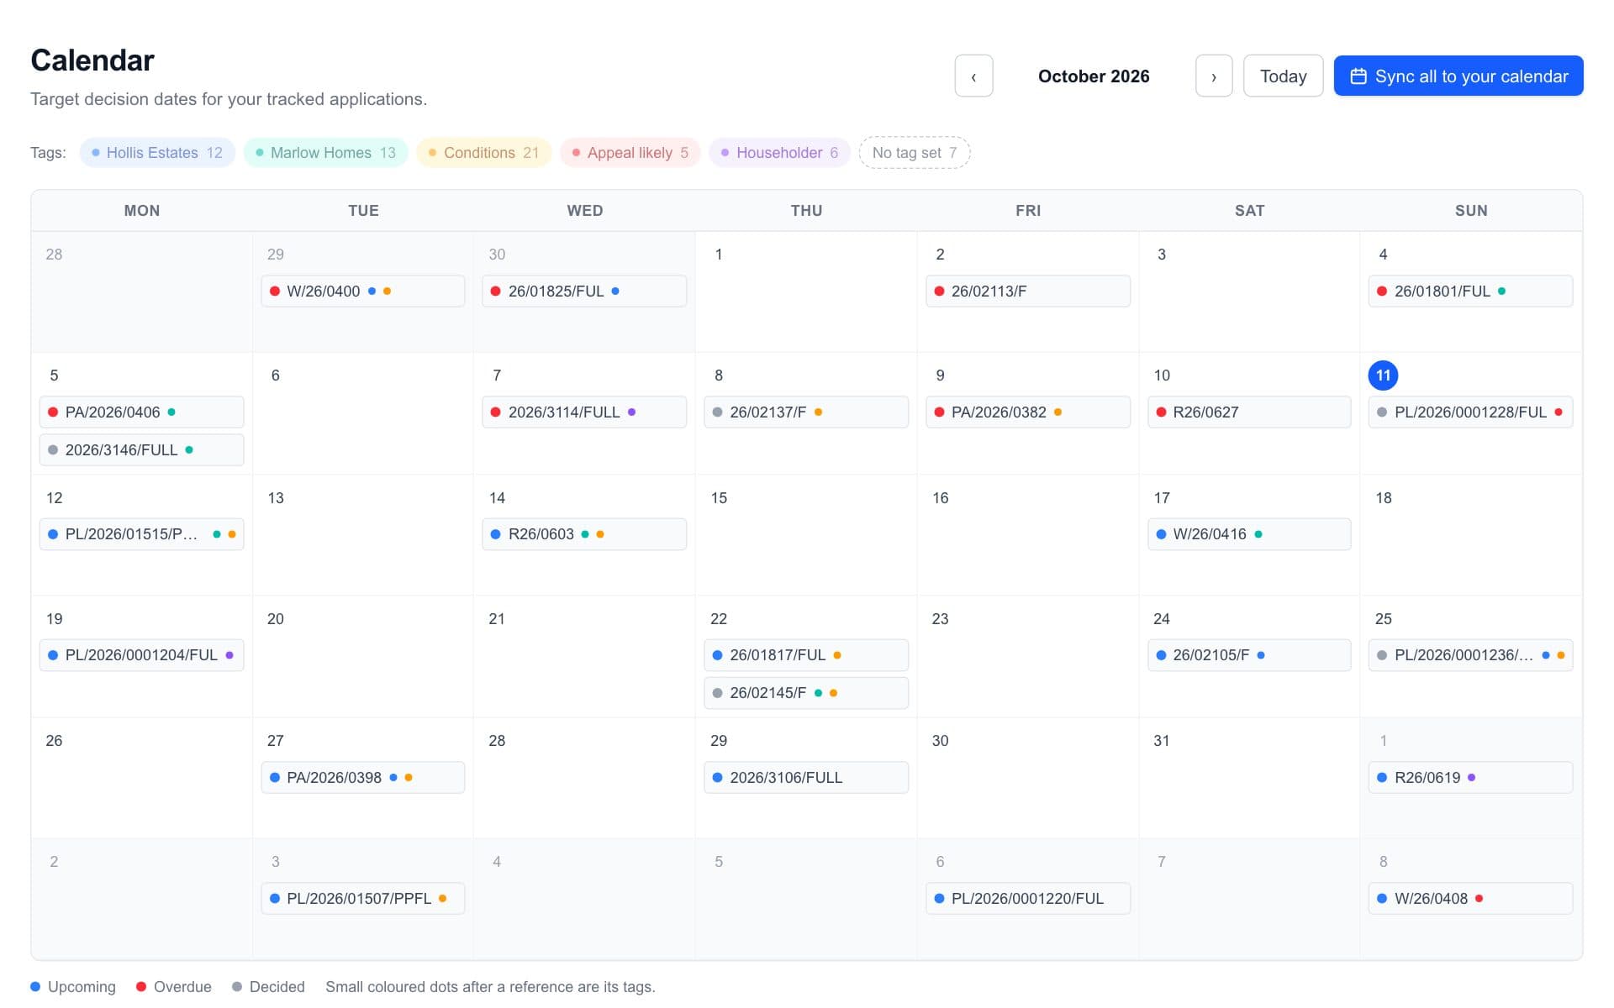Filter by Marlow Homes tag
Image resolution: width=1614 pixels, height=1008 pixels.
coord(325,153)
